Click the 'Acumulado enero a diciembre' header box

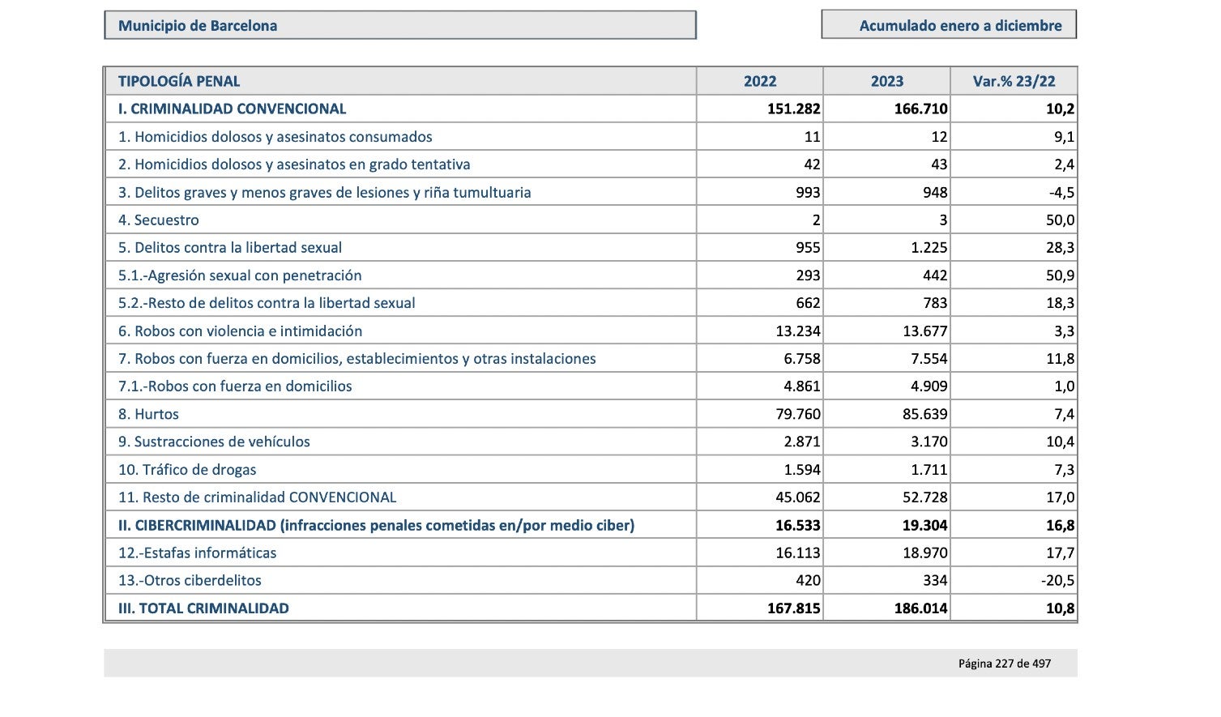coord(949,25)
